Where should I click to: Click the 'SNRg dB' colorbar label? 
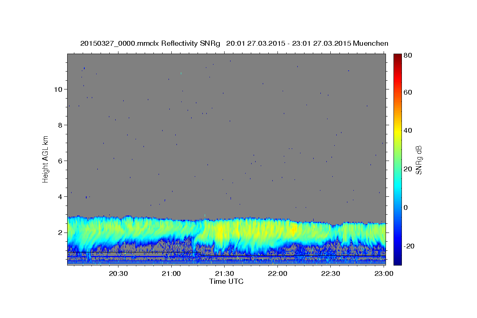coord(419,161)
